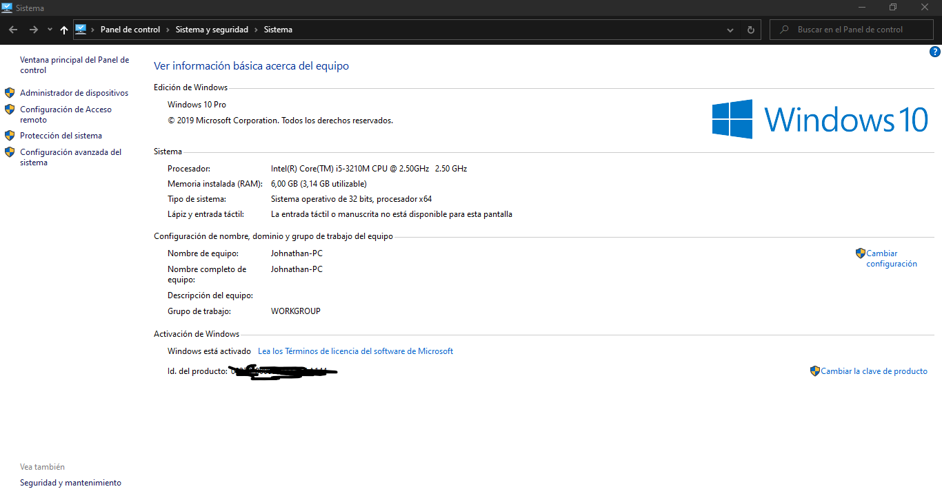
Task: Go back with the back arrow
Action: (x=13, y=30)
